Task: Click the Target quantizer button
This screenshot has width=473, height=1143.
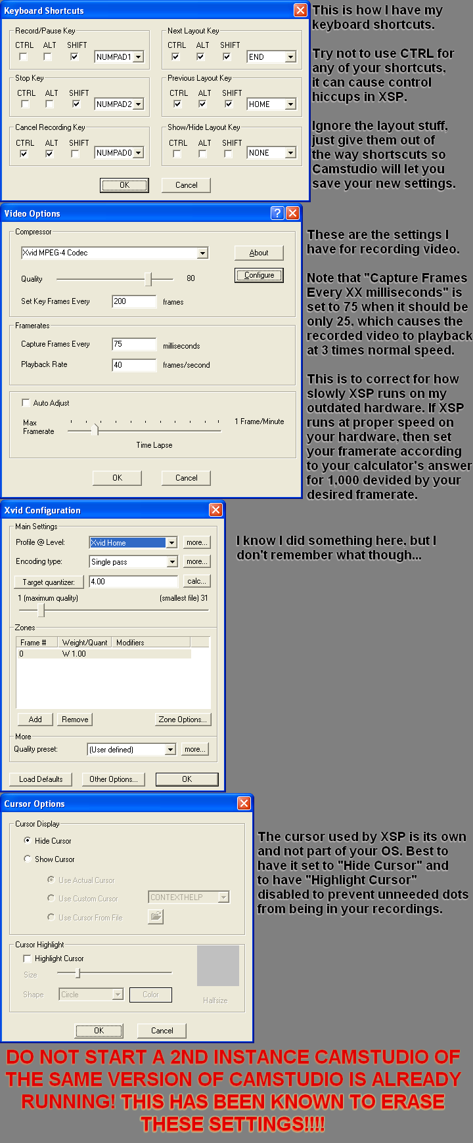Action: [49, 582]
